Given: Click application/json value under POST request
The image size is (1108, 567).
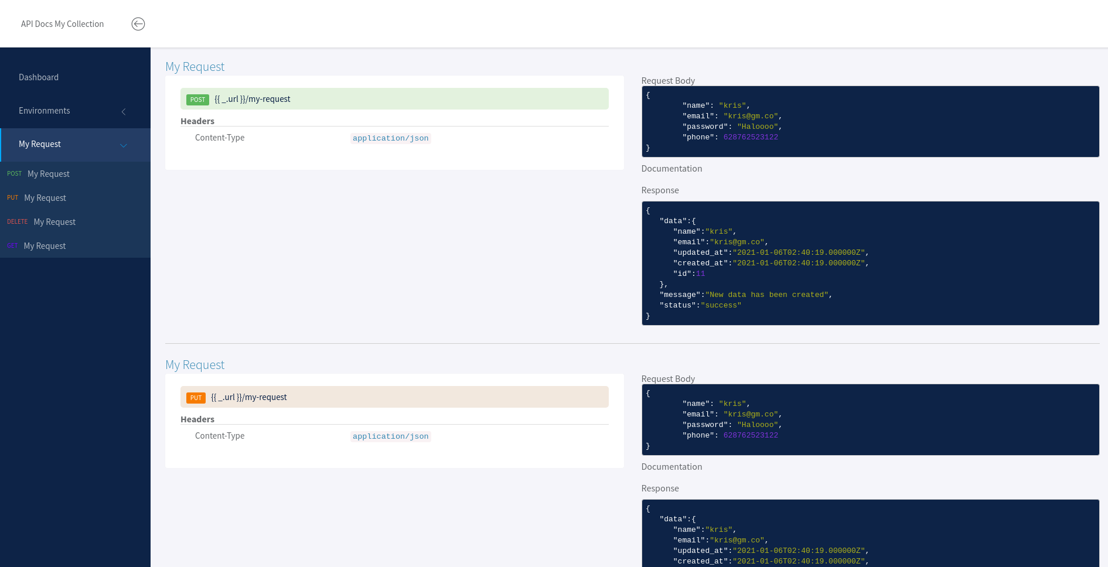Looking at the screenshot, I should coord(390,138).
